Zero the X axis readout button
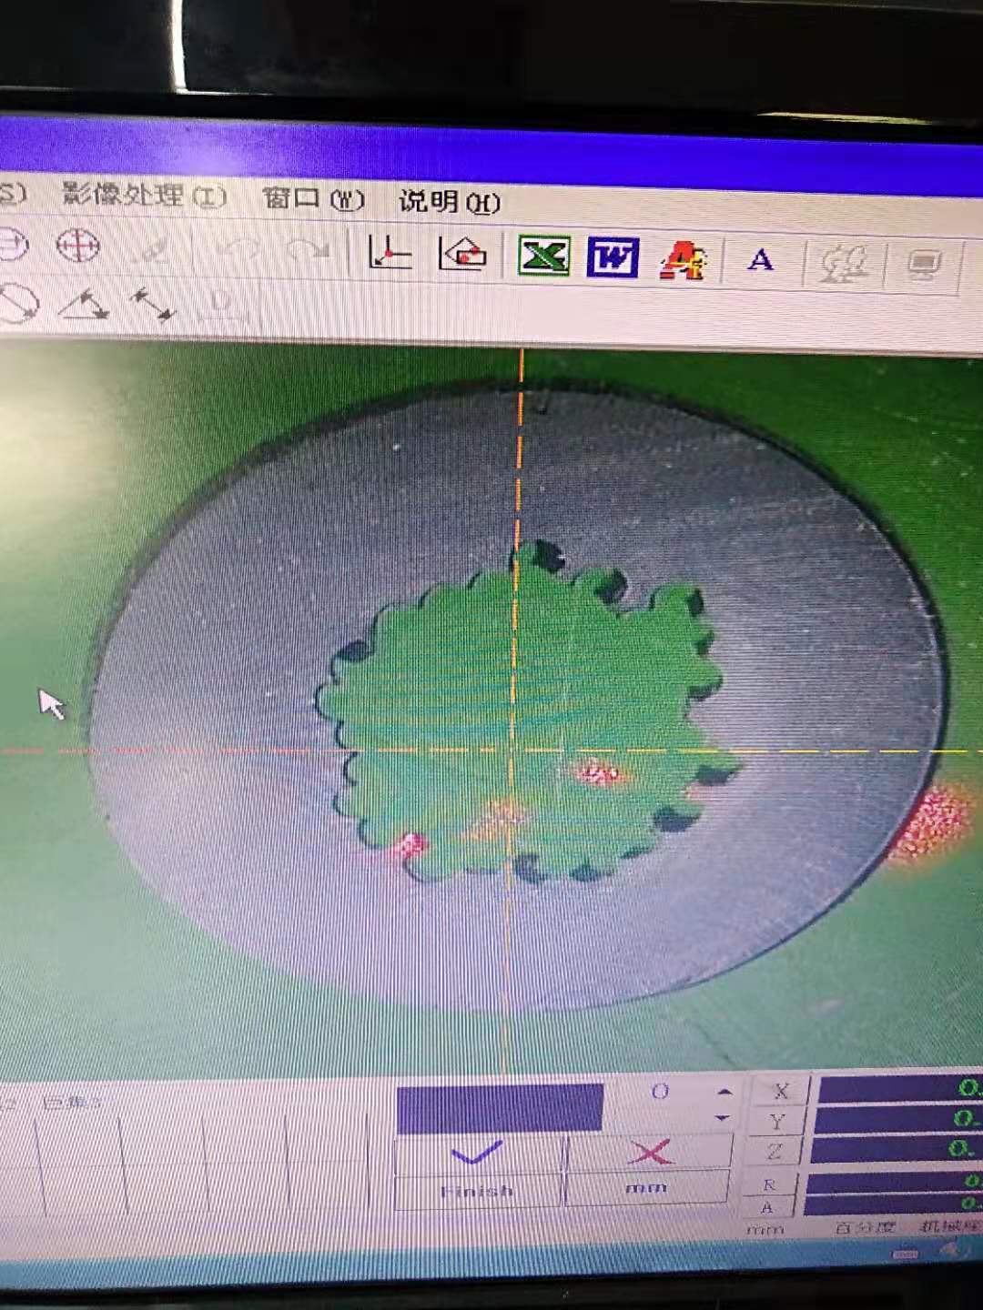Screen dimensions: 983x1310 (780, 1092)
